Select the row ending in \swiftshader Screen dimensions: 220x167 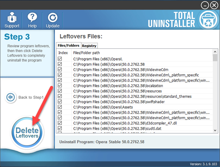coord(119,102)
